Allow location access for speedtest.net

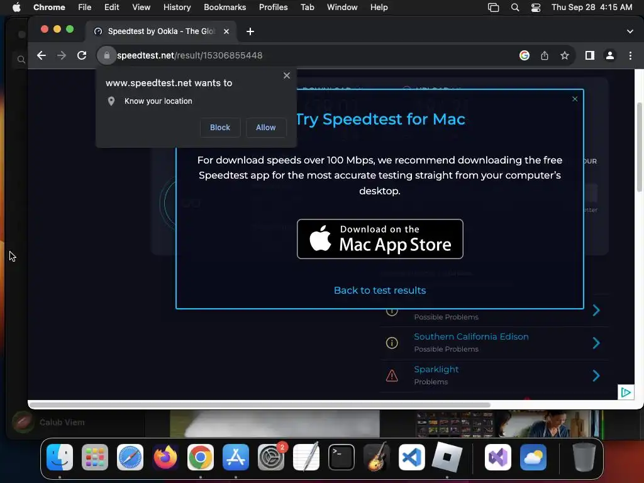266,127
